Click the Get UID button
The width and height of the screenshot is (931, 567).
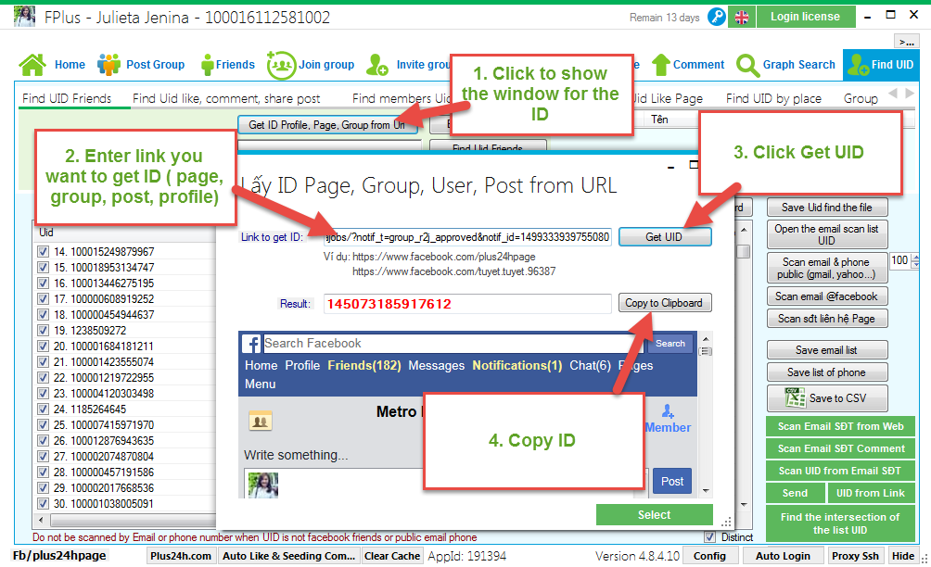click(665, 236)
